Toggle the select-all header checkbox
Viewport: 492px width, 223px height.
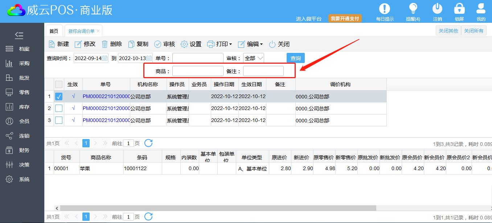(x=59, y=84)
